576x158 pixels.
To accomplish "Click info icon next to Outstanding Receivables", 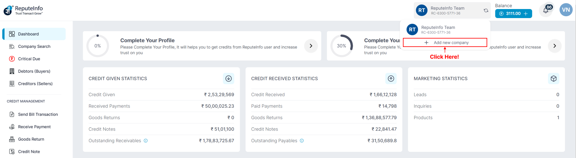I will click(x=146, y=141).
